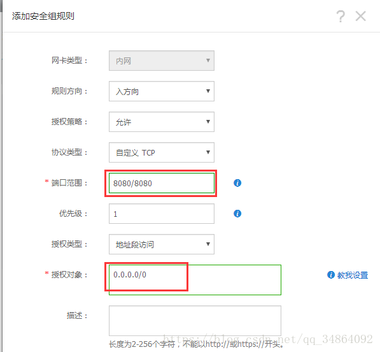The height and width of the screenshot is (352, 380).
Task: Click the 端口范围 label
Action: [69, 183]
